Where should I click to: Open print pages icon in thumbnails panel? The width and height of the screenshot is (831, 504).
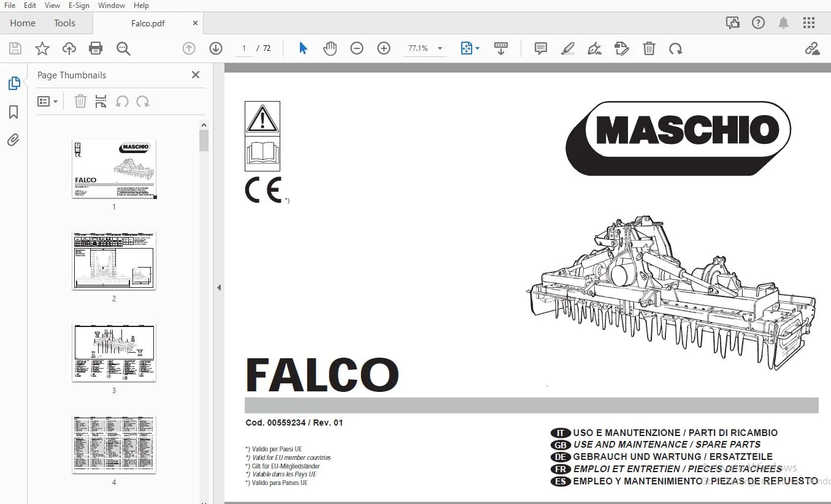[x=101, y=102]
